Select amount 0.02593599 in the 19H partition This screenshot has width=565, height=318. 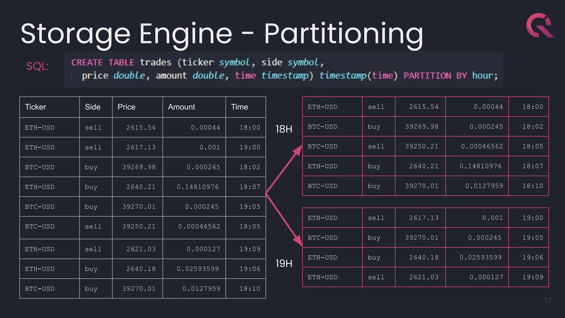click(x=481, y=258)
